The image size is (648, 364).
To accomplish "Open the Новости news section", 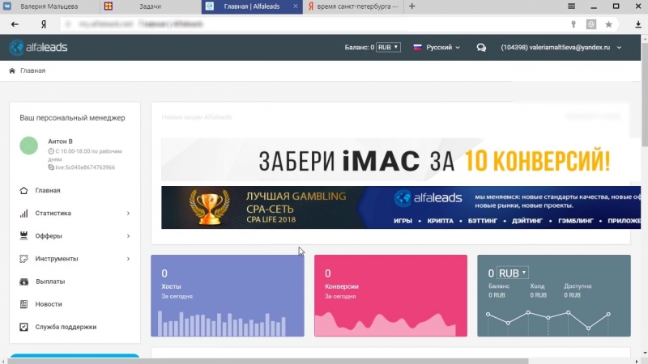I will click(x=48, y=304).
